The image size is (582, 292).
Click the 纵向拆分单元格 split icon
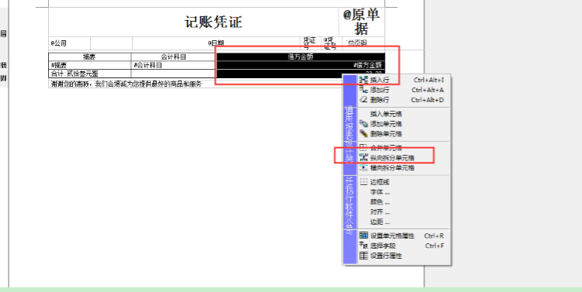[x=364, y=157]
